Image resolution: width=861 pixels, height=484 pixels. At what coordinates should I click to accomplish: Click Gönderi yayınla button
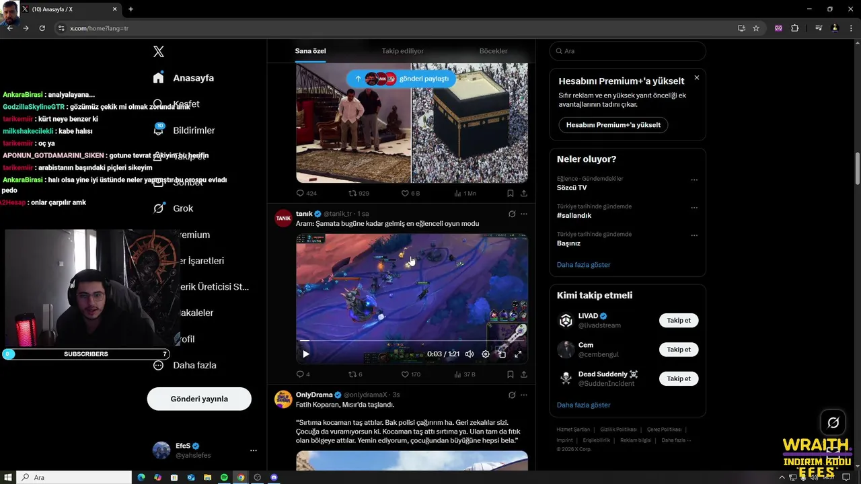(199, 399)
